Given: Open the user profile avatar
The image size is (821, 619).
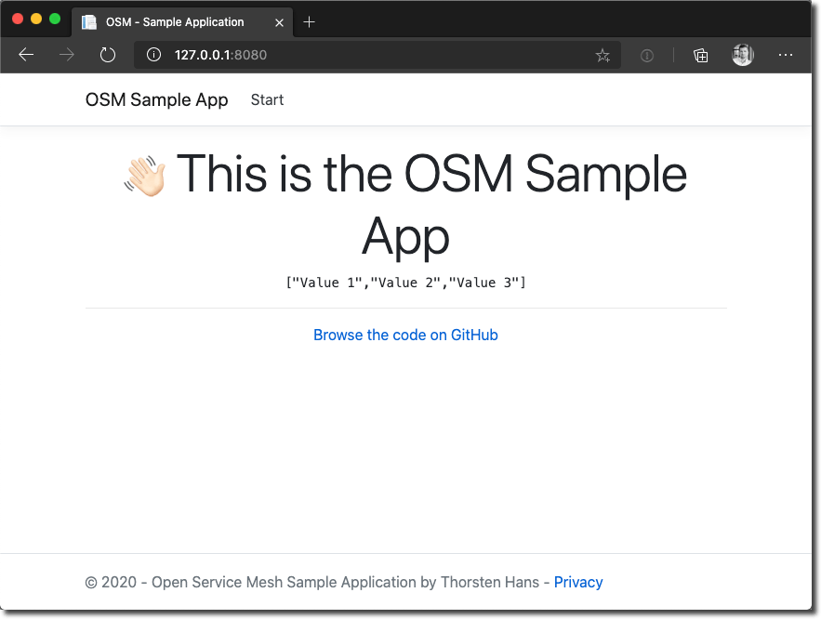Looking at the screenshot, I should click(x=742, y=55).
